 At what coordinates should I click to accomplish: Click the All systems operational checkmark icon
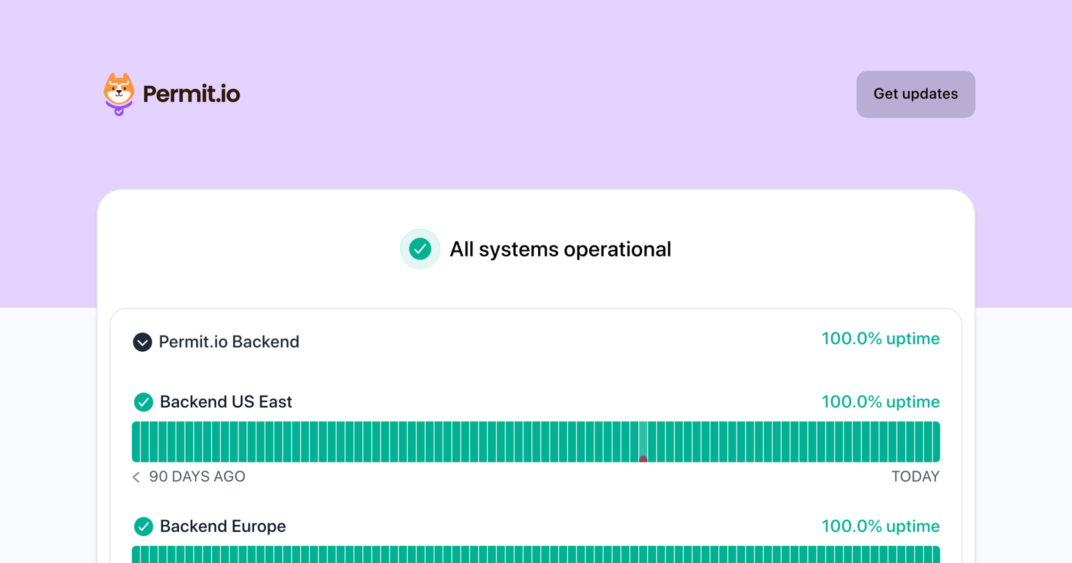click(420, 249)
